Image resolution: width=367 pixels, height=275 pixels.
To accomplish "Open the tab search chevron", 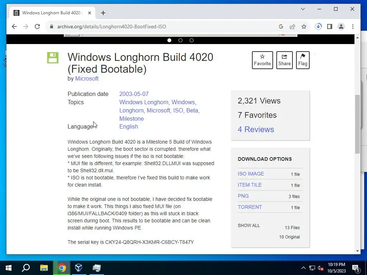I will click(302, 9).
